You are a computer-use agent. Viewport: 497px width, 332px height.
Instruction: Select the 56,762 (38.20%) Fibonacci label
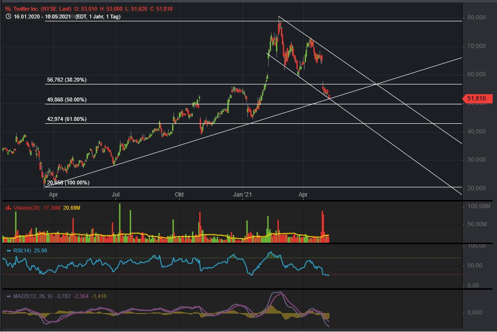[67, 80]
